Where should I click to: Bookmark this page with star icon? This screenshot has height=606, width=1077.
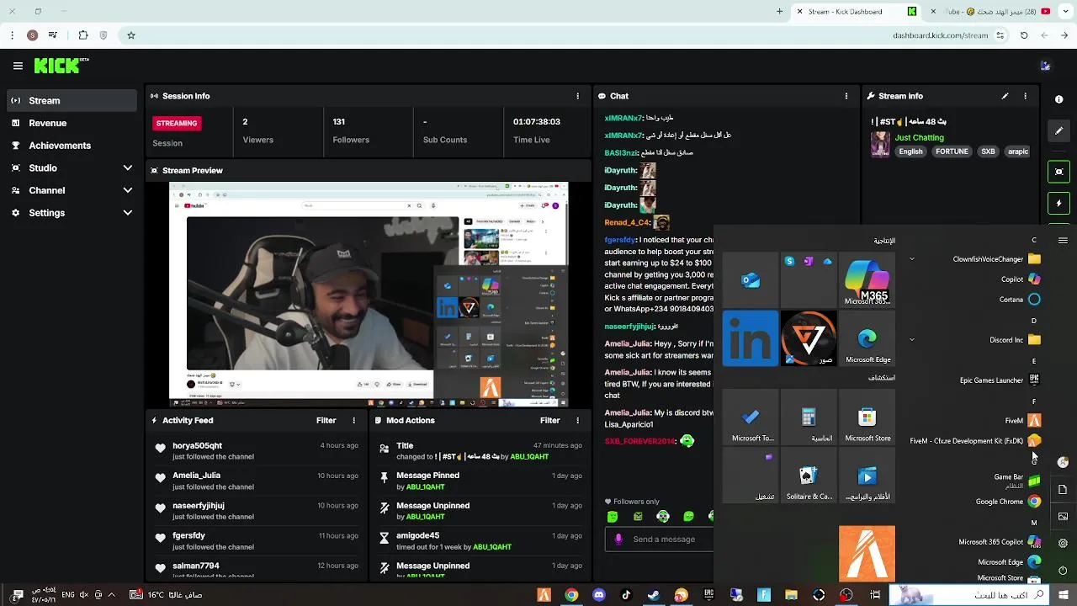tap(131, 35)
